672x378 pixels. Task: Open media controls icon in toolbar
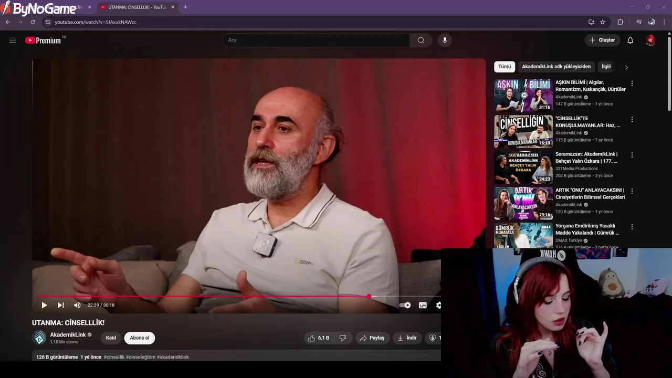click(x=639, y=22)
